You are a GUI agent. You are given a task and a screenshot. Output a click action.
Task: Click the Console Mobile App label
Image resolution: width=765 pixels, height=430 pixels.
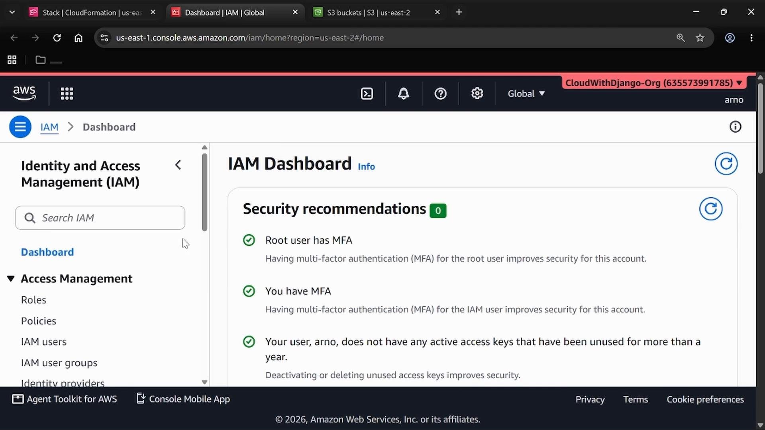[190, 399]
